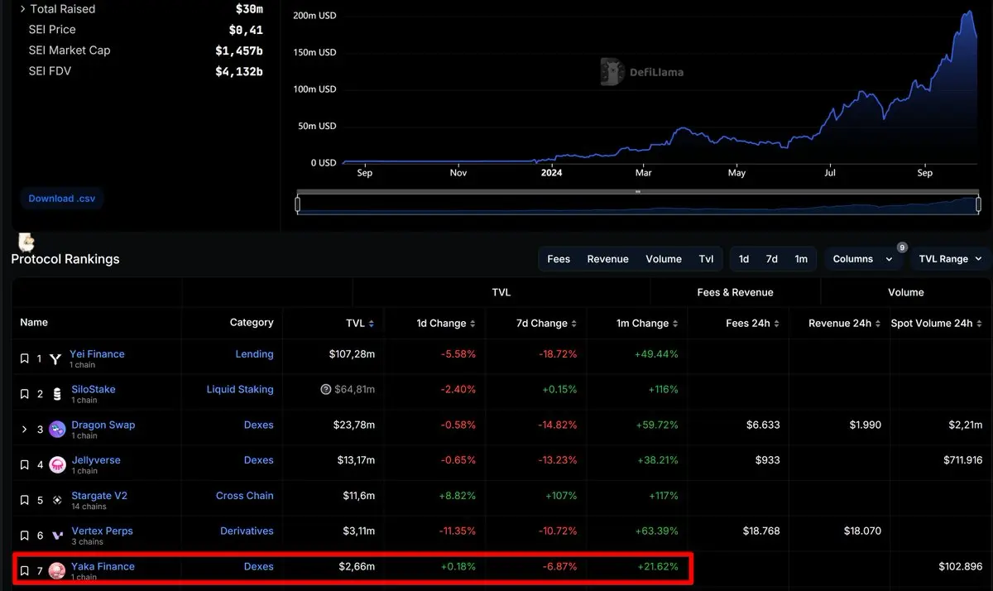
Task: Open the Columns dropdown
Action: coord(863,259)
